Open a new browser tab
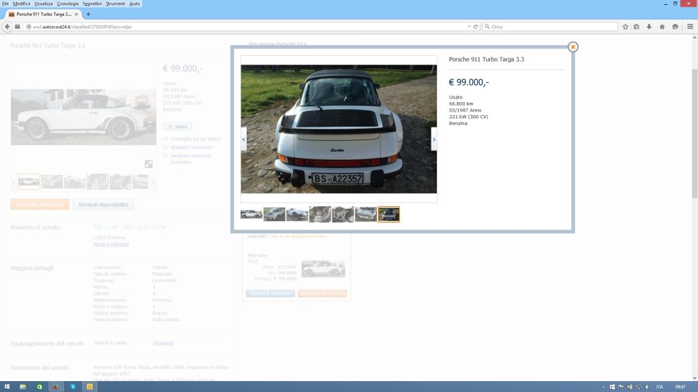698x392 pixels. [x=88, y=14]
